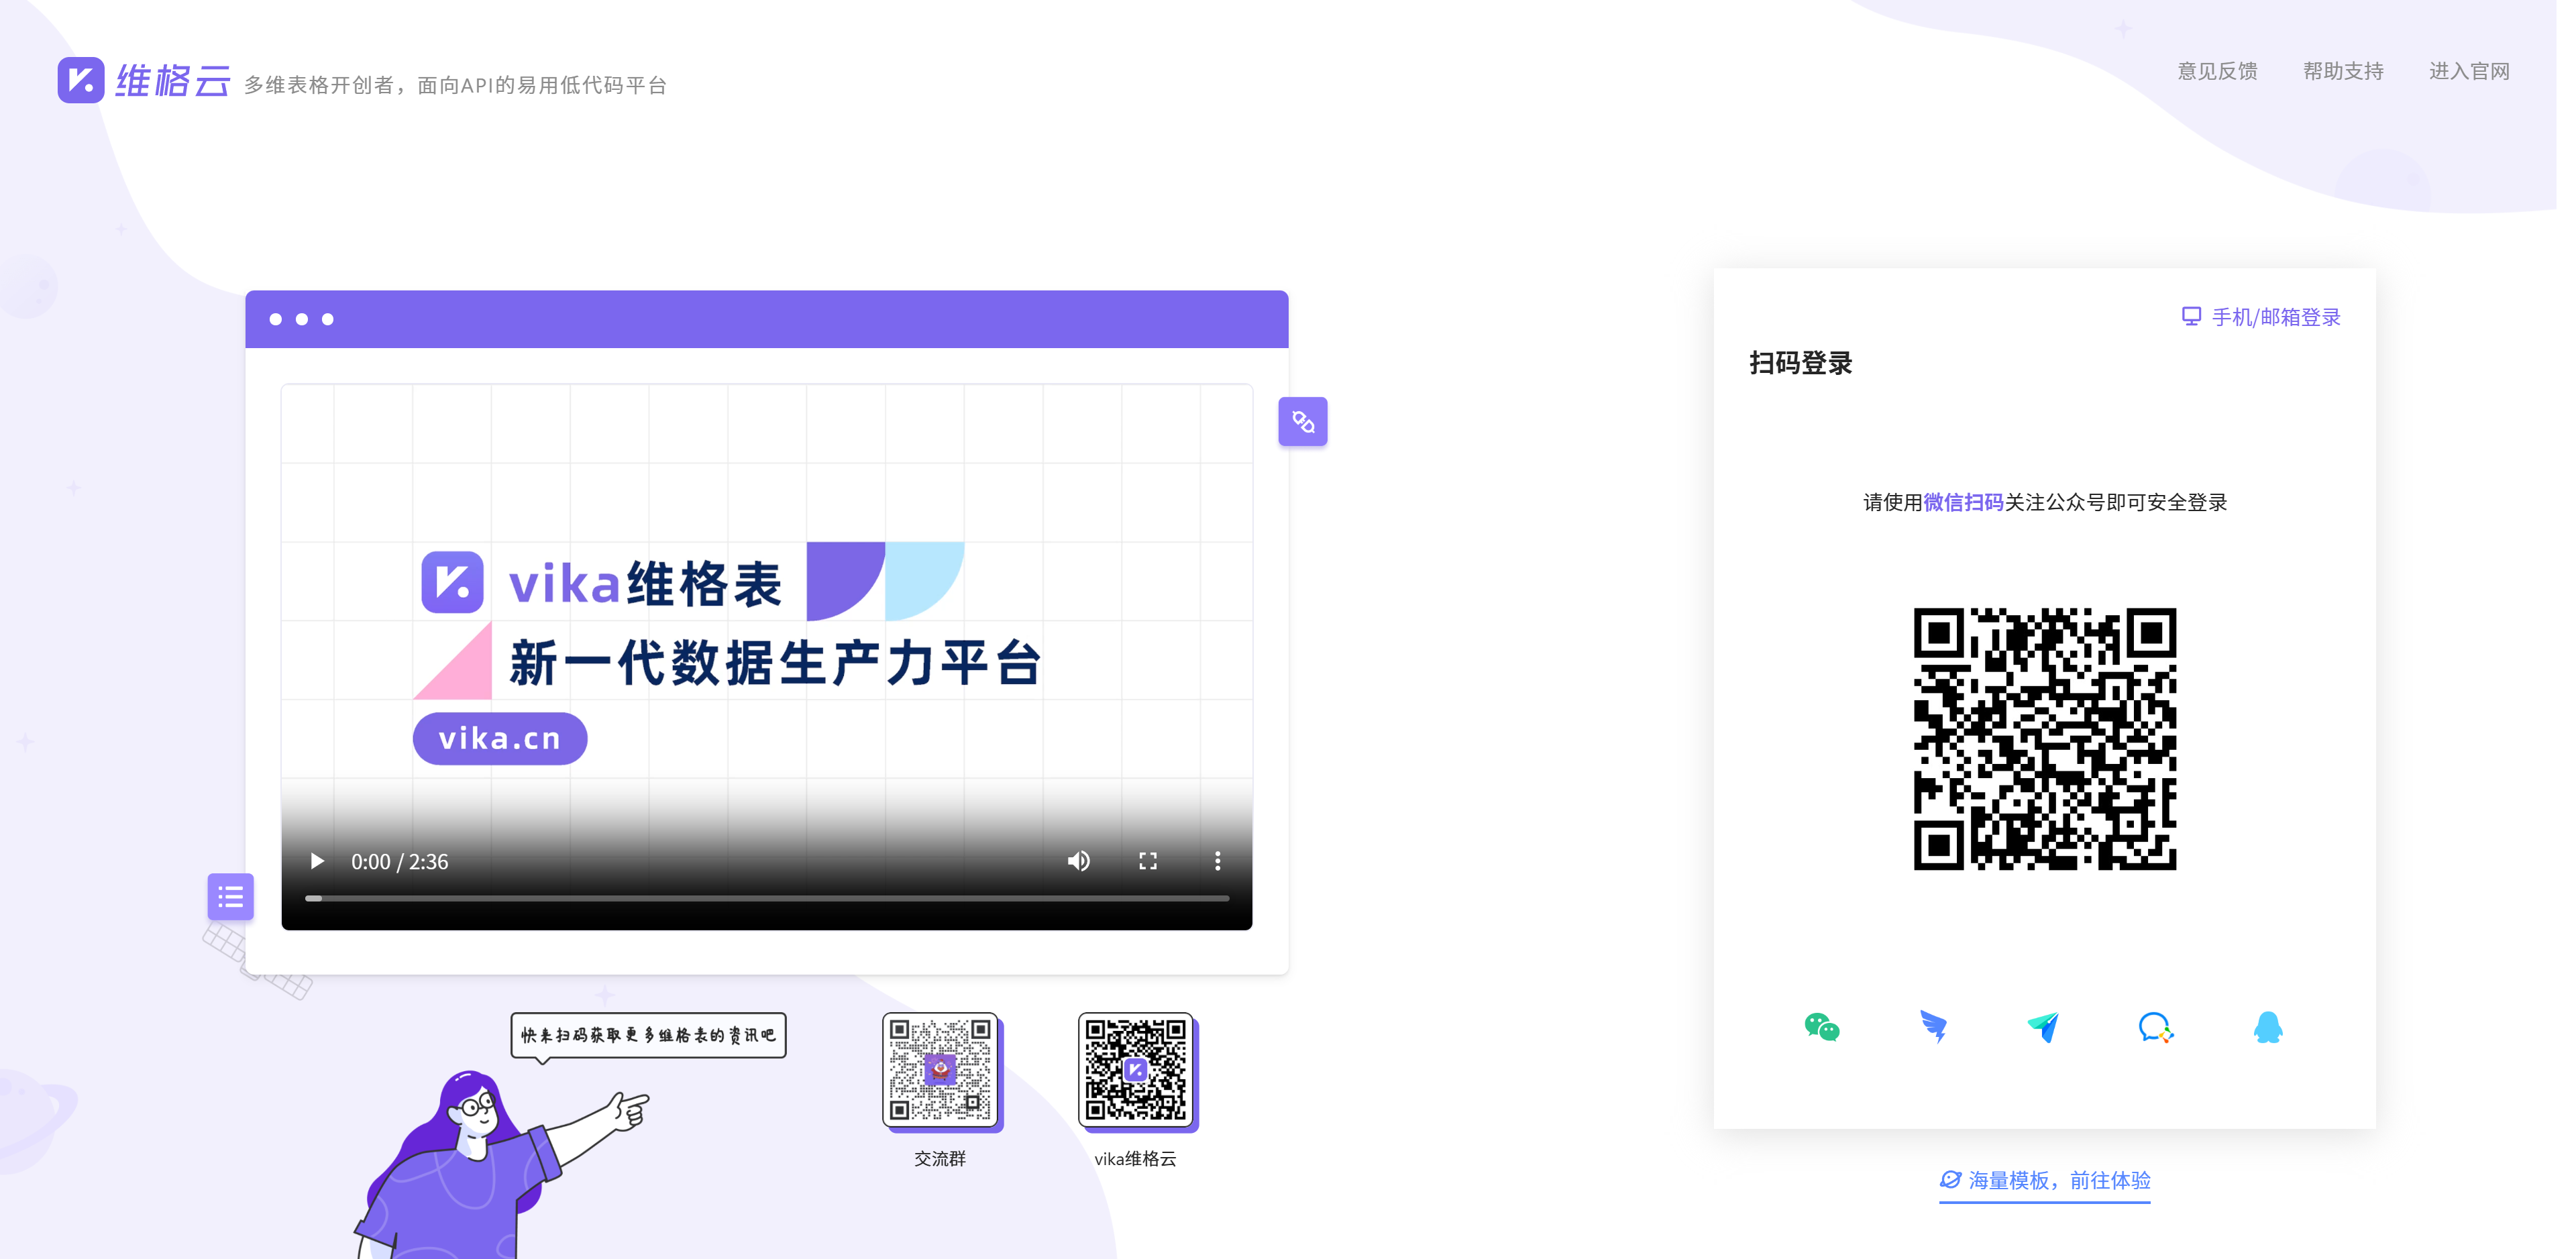Click the Feishu paper plane login icon
2576x1259 pixels.
(2044, 1027)
